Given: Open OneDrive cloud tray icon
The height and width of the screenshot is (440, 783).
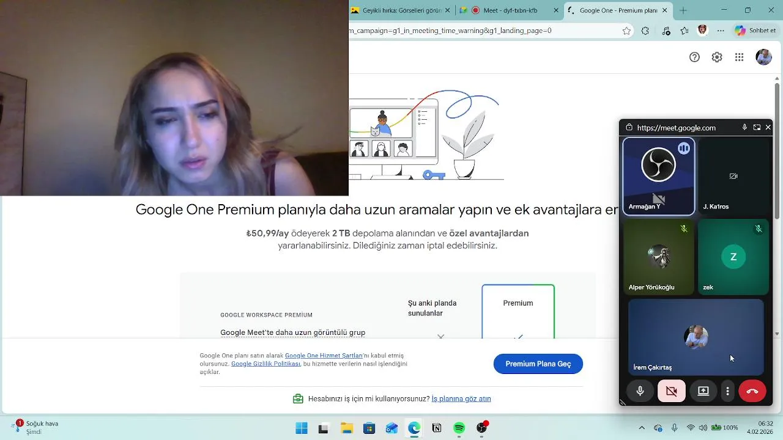Looking at the screenshot, I should 658,428.
